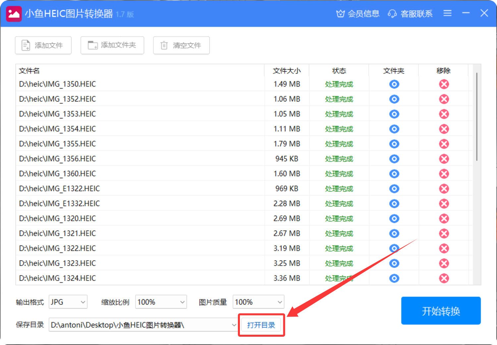Image resolution: width=497 pixels, height=345 pixels.
Task: Open the save directory path dropdown
Action: (x=234, y=325)
